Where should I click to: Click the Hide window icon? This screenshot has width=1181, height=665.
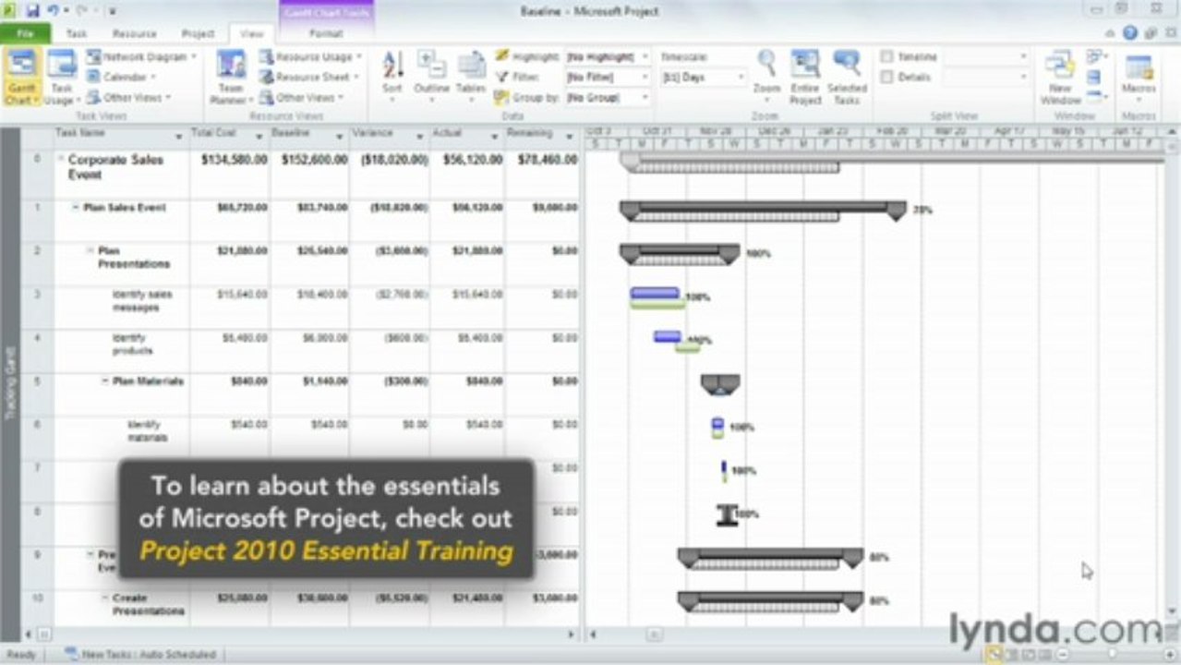pyautogui.click(x=1096, y=96)
